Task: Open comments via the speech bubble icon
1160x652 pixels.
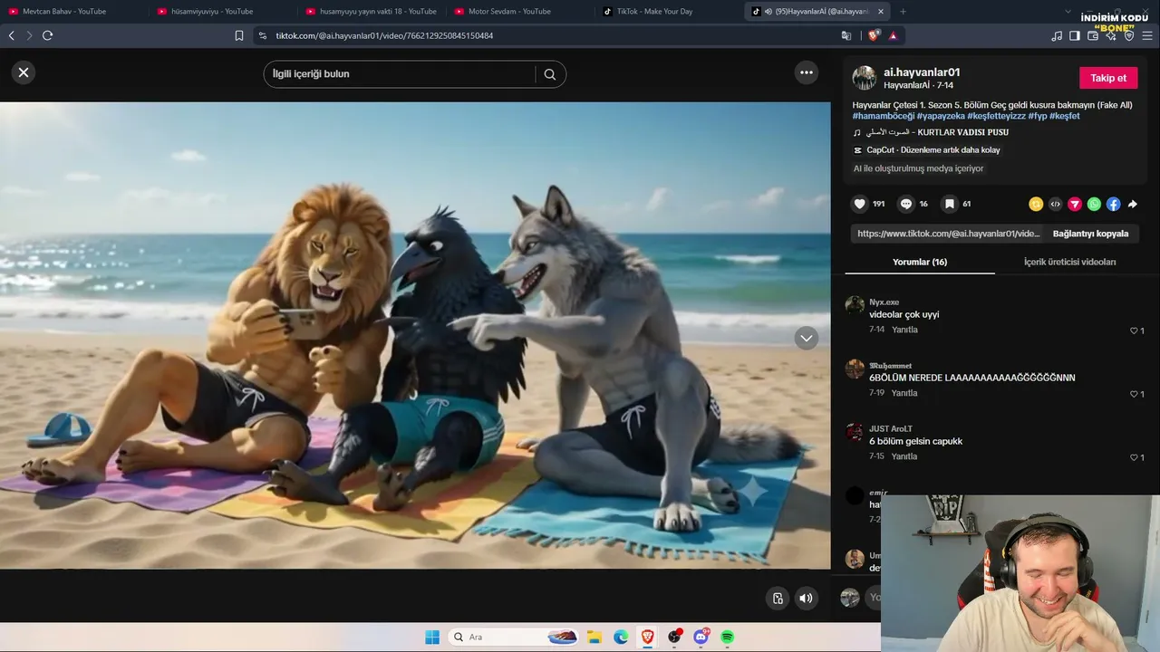Action: click(905, 204)
